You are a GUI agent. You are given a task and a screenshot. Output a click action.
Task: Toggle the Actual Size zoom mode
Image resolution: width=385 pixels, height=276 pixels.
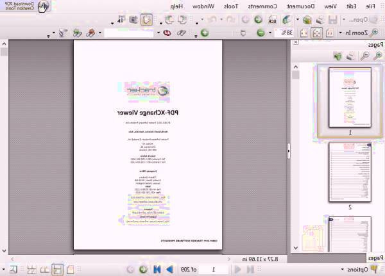click(x=330, y=33)
